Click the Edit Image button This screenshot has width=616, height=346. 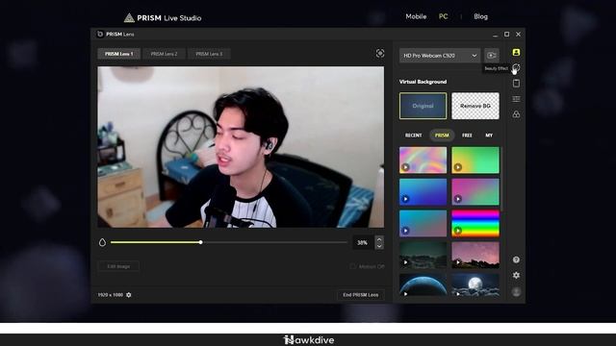coord(118,266)
